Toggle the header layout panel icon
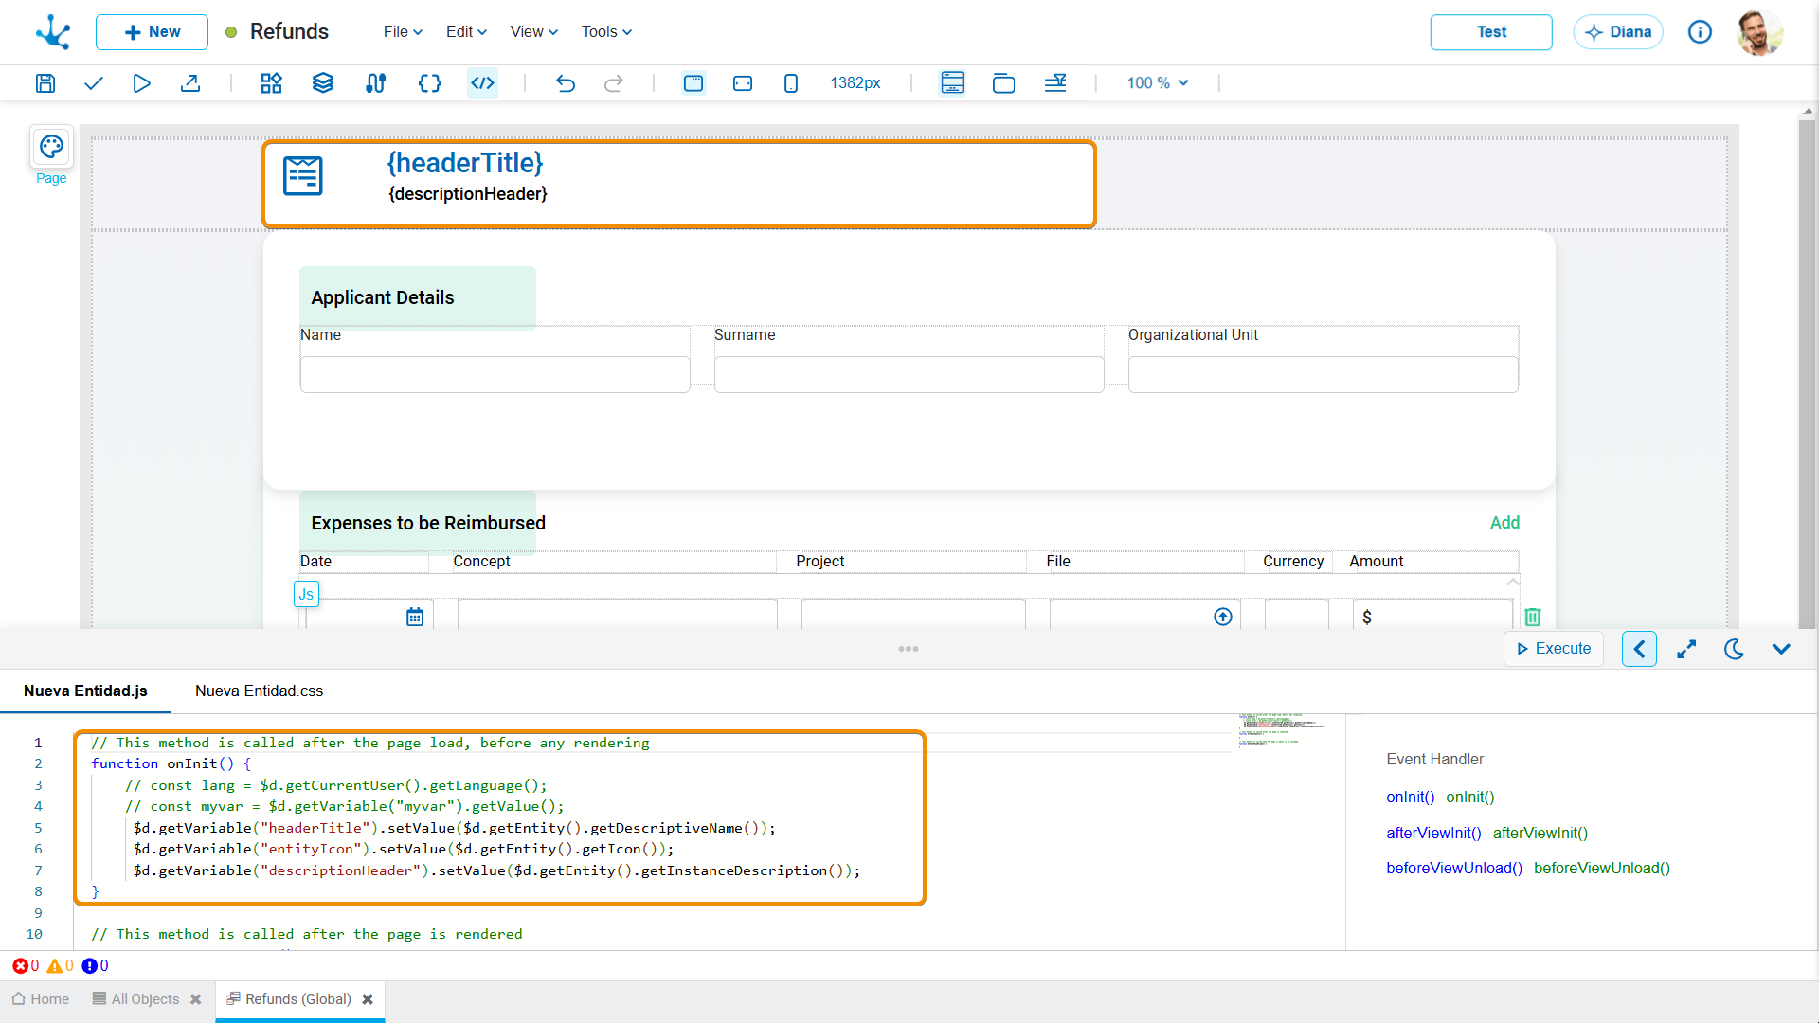Image resolution: width=1819 pixels, height=1023 pixels. 952,83
